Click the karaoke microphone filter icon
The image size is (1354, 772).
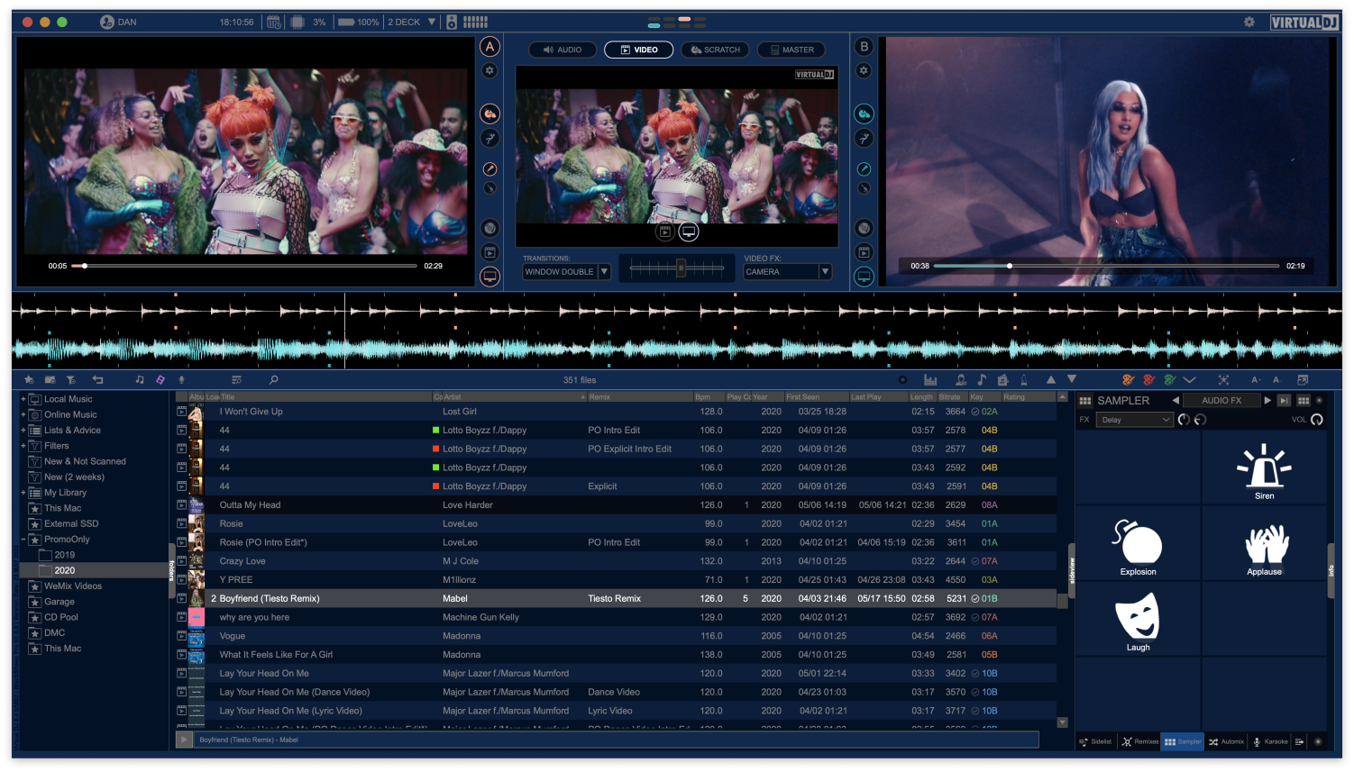(x=181, y=380)
